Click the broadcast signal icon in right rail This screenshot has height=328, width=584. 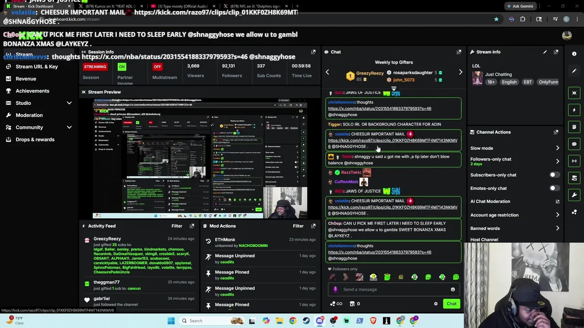click(574, 161)
